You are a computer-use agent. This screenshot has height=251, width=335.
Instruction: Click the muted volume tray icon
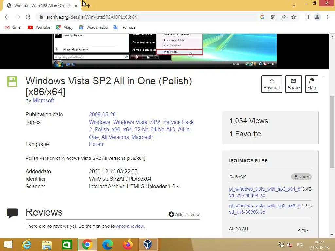(x=290, y=245)
